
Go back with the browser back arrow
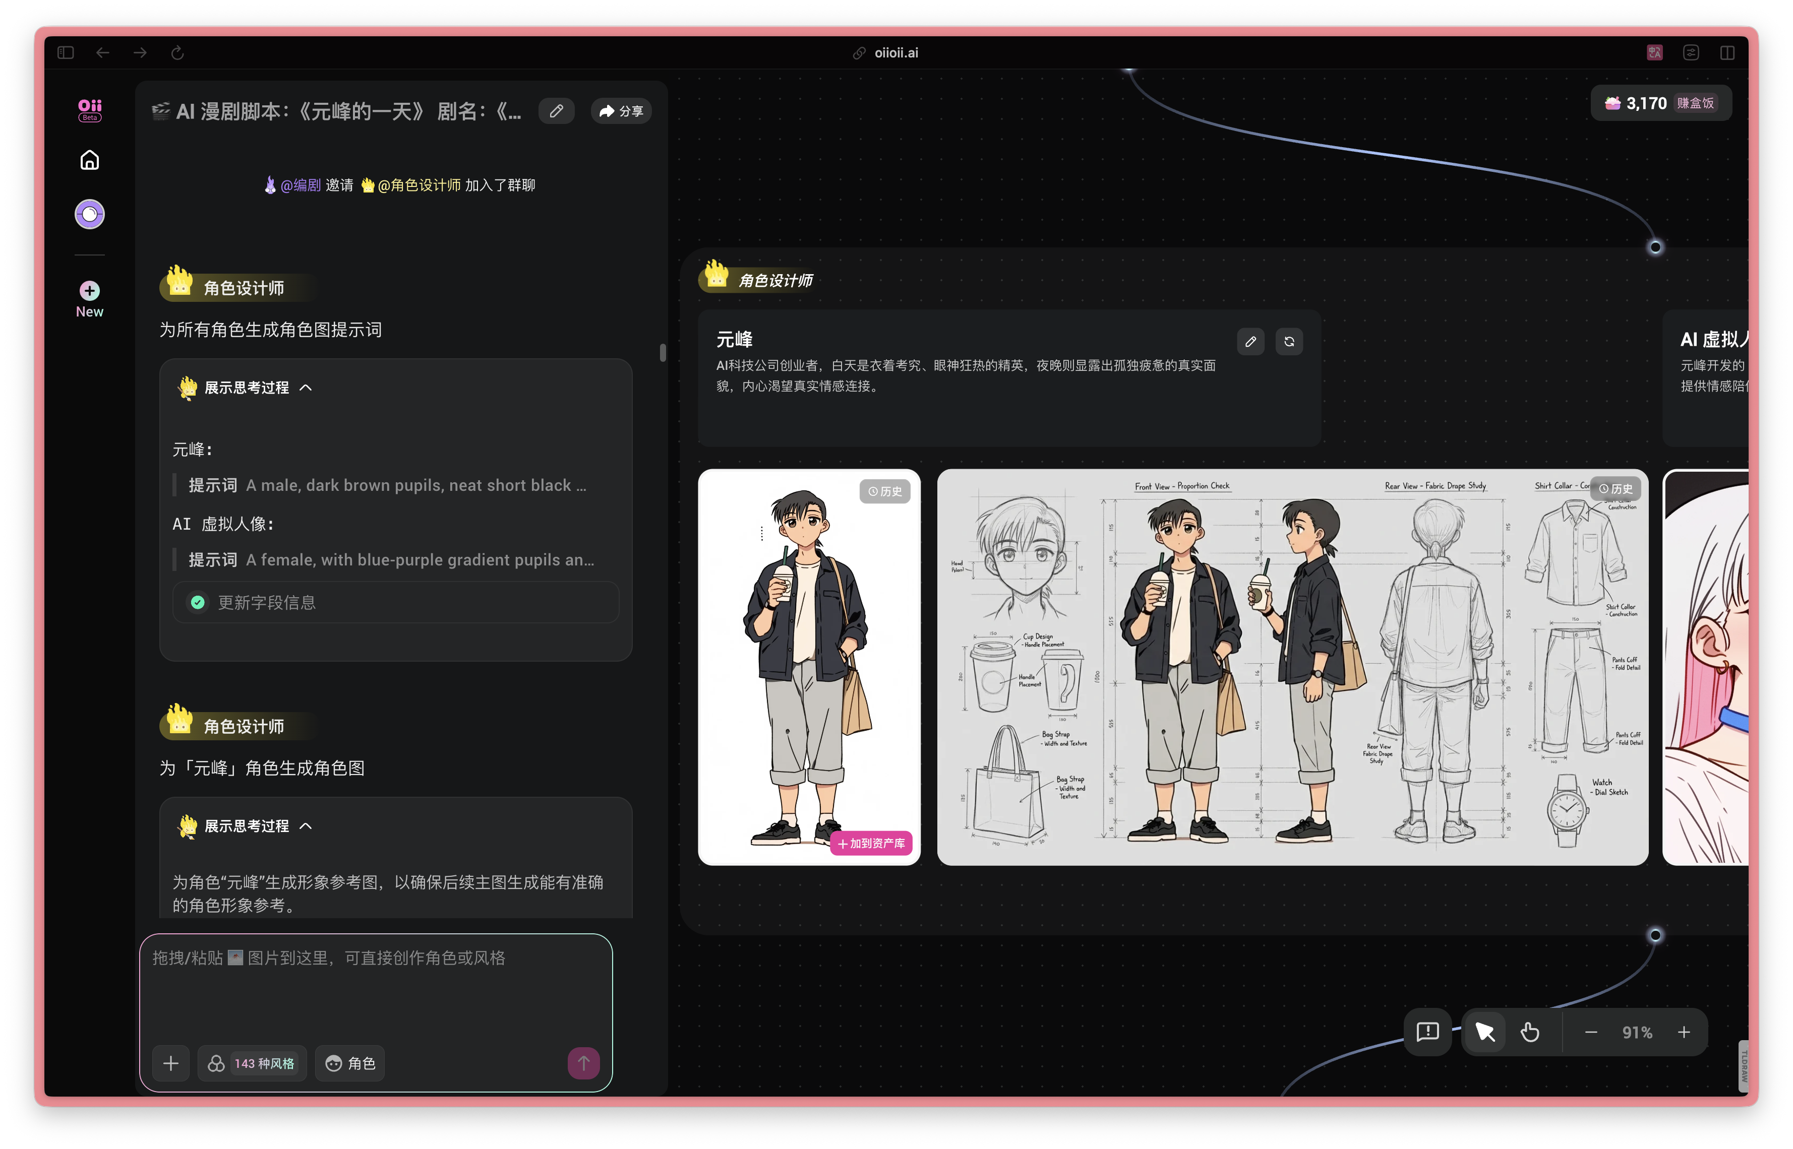click(x=103, y=52)
